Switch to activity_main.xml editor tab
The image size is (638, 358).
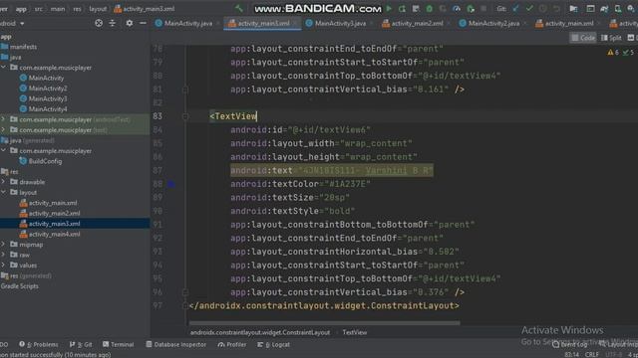564,24
